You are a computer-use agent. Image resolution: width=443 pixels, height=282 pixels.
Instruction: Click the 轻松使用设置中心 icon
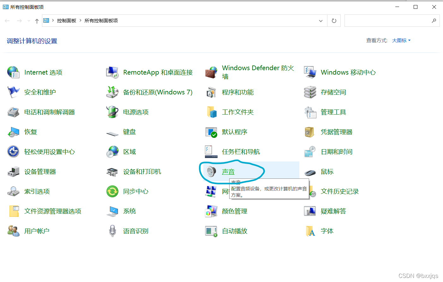13,152
